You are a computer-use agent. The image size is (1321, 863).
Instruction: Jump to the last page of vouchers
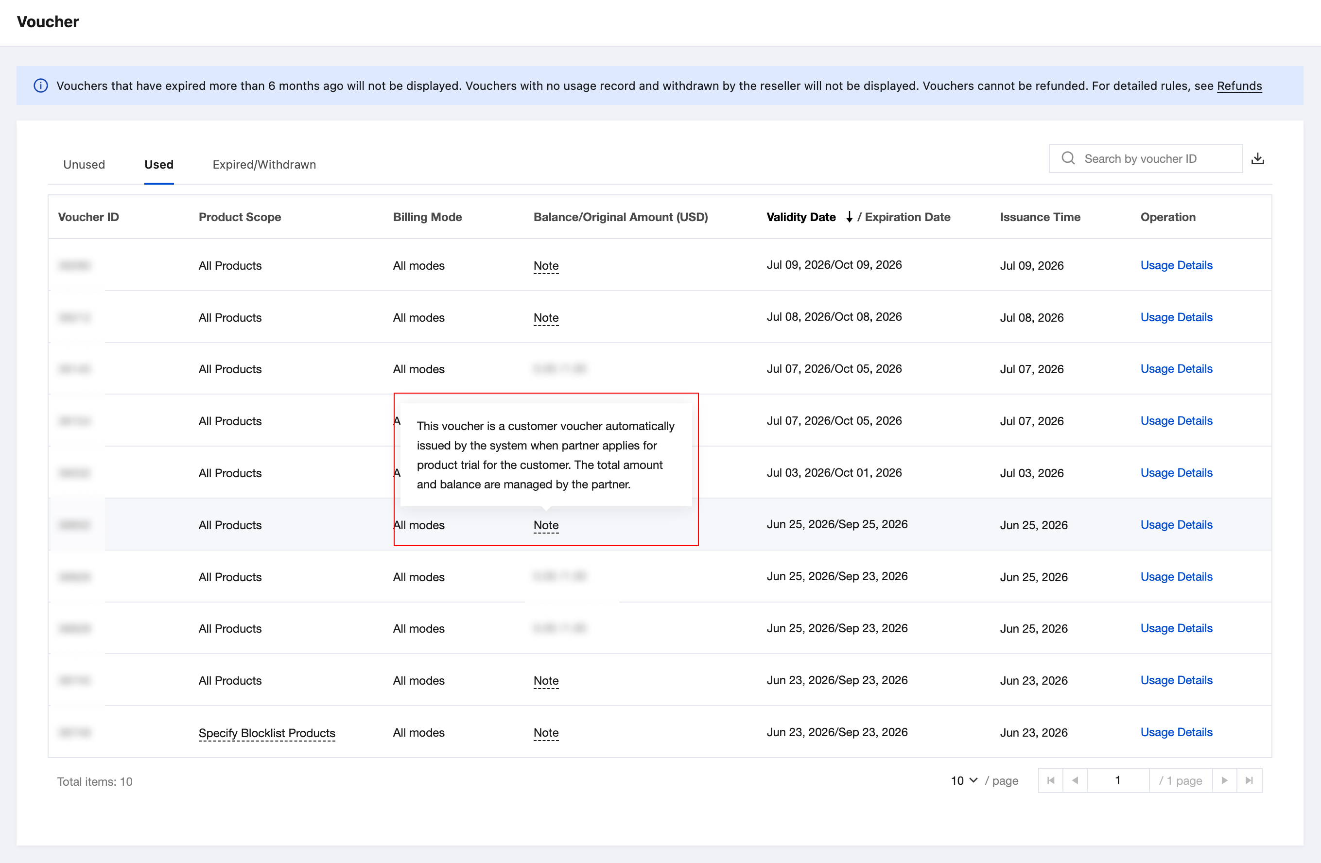(x=1249, y=780)
